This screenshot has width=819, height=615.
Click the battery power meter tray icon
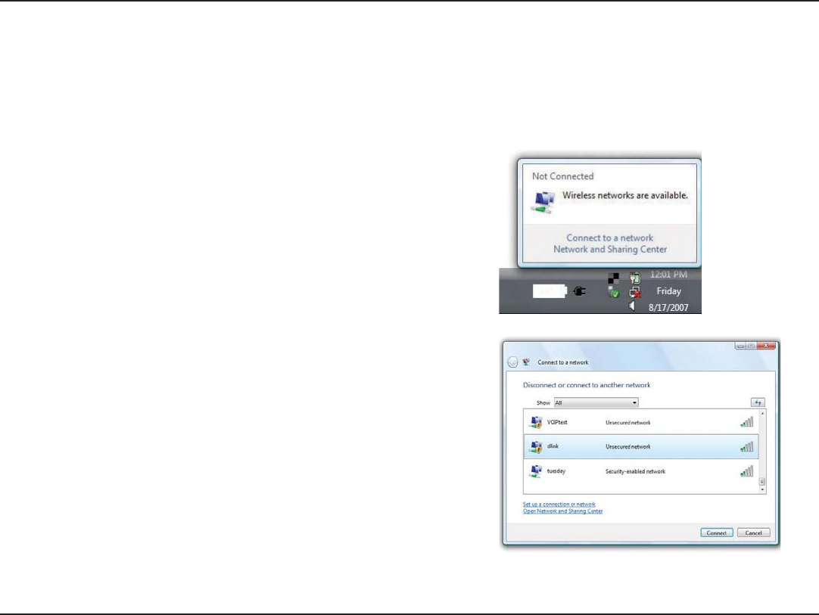[634, 278]
